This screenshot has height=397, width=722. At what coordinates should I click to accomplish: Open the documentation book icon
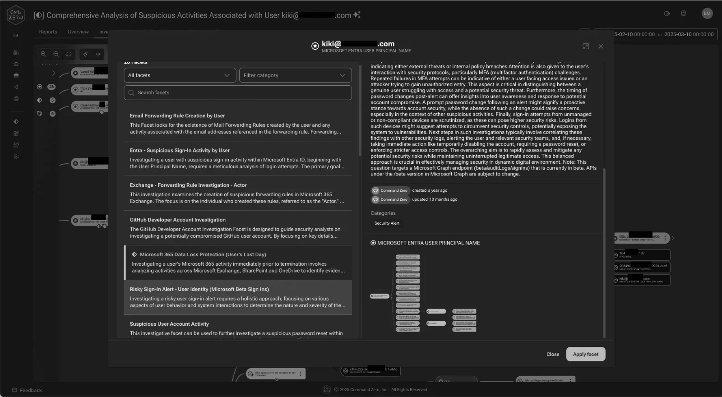click(684, 14)
